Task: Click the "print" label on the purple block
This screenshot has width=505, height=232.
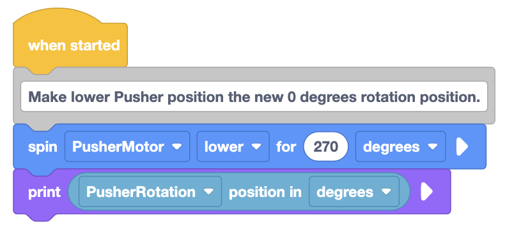Action: tap(44, 192)
